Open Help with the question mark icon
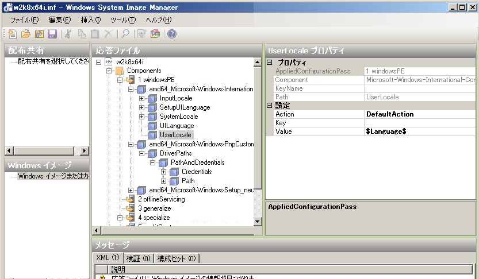479x279 pixels. tap(172, 34)
